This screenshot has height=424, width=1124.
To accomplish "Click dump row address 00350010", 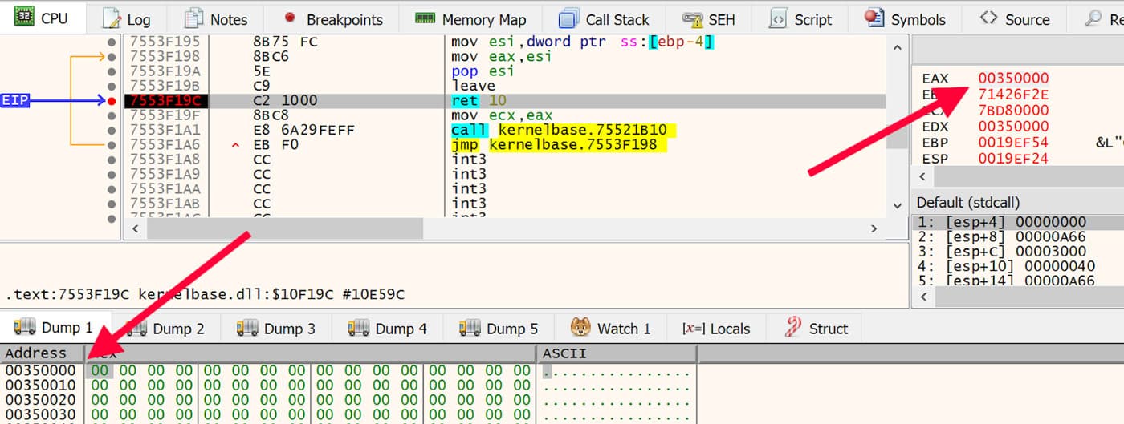I will click(40, 385).
